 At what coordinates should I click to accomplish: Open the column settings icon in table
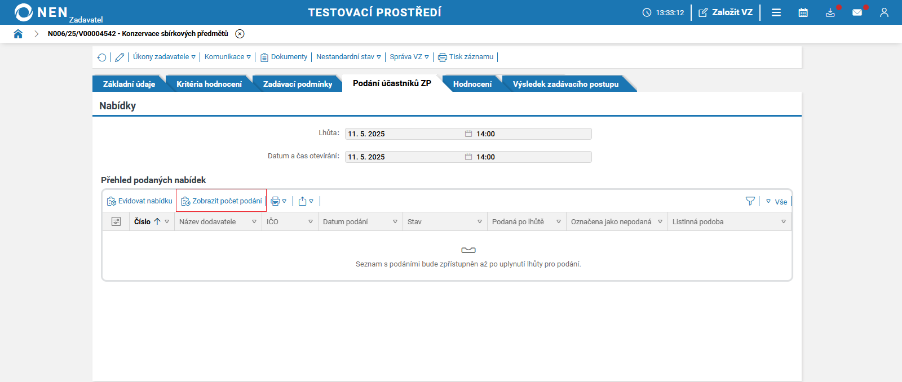116,222
